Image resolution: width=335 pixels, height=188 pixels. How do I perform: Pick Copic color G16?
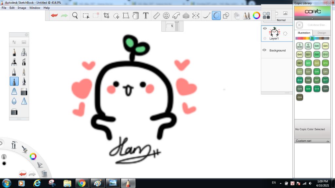coord(300,80)
